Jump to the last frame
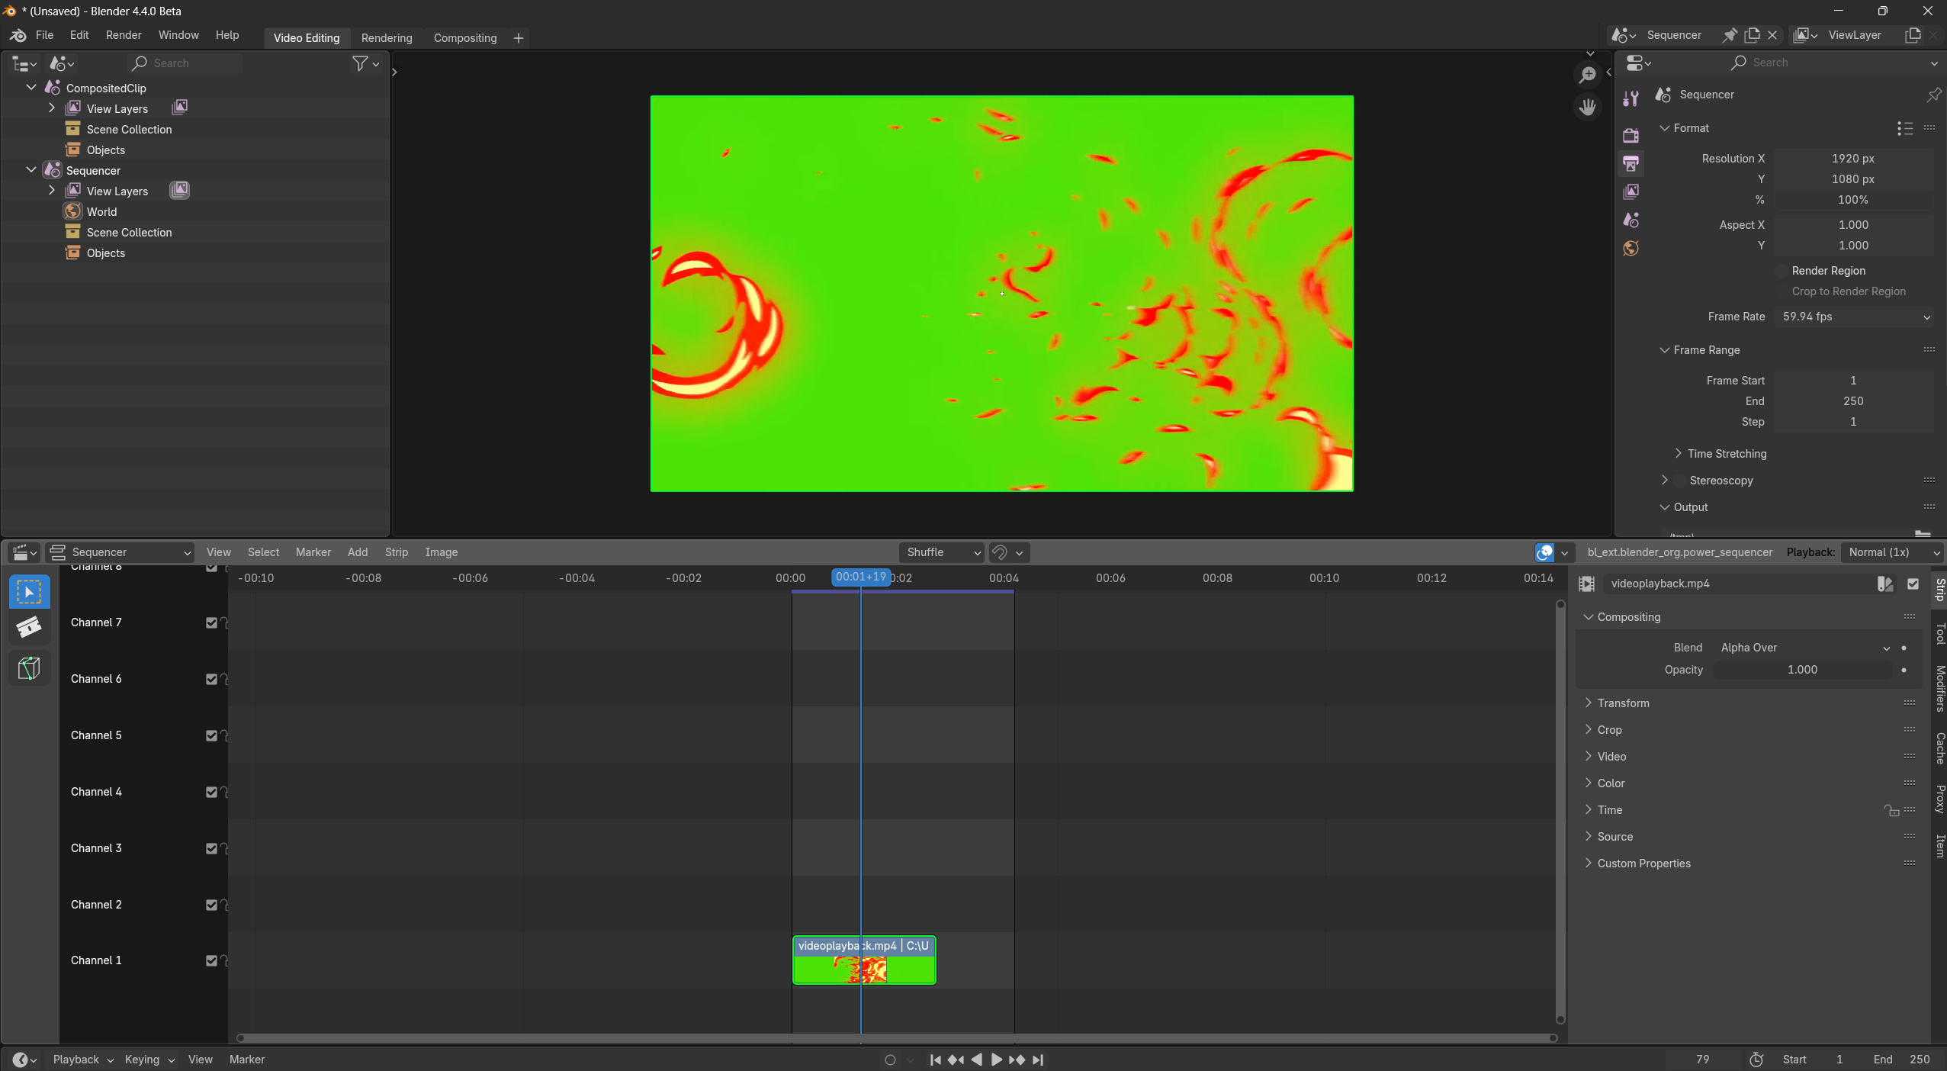Image resolution: width=1947 pixels, height=1071 pixels. tap(1038, 1060)
